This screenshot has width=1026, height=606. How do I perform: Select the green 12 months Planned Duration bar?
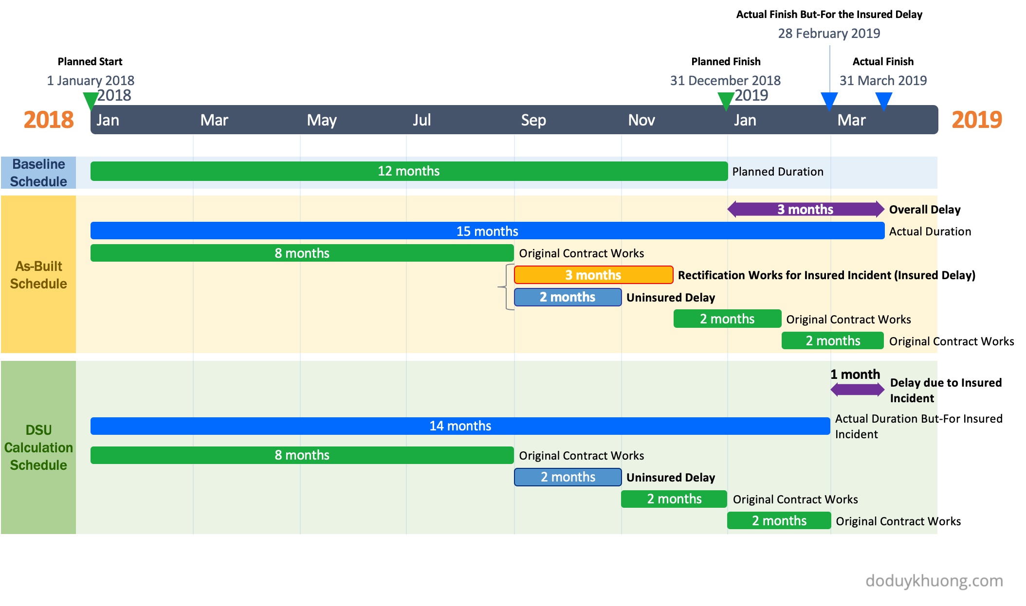point(409,171)
